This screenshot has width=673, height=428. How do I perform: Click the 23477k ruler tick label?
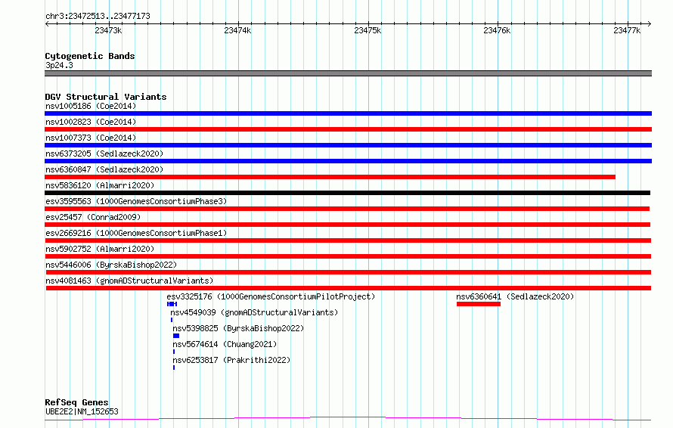(627, 30)
